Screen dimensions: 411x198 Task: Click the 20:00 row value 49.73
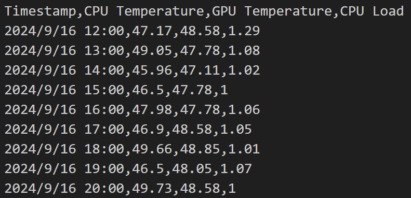152,189
